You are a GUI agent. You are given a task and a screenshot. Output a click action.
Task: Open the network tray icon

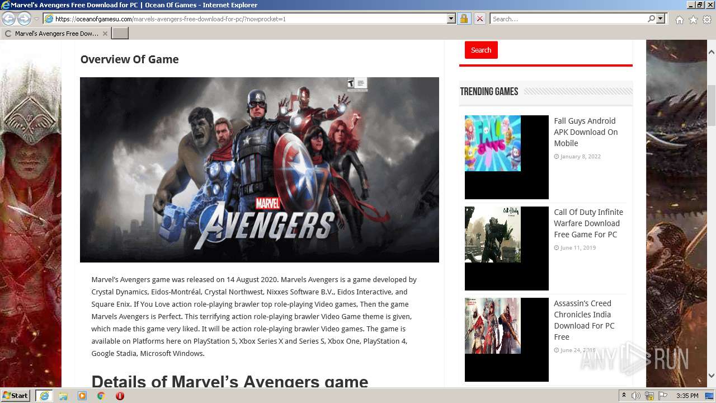[649, 396]
